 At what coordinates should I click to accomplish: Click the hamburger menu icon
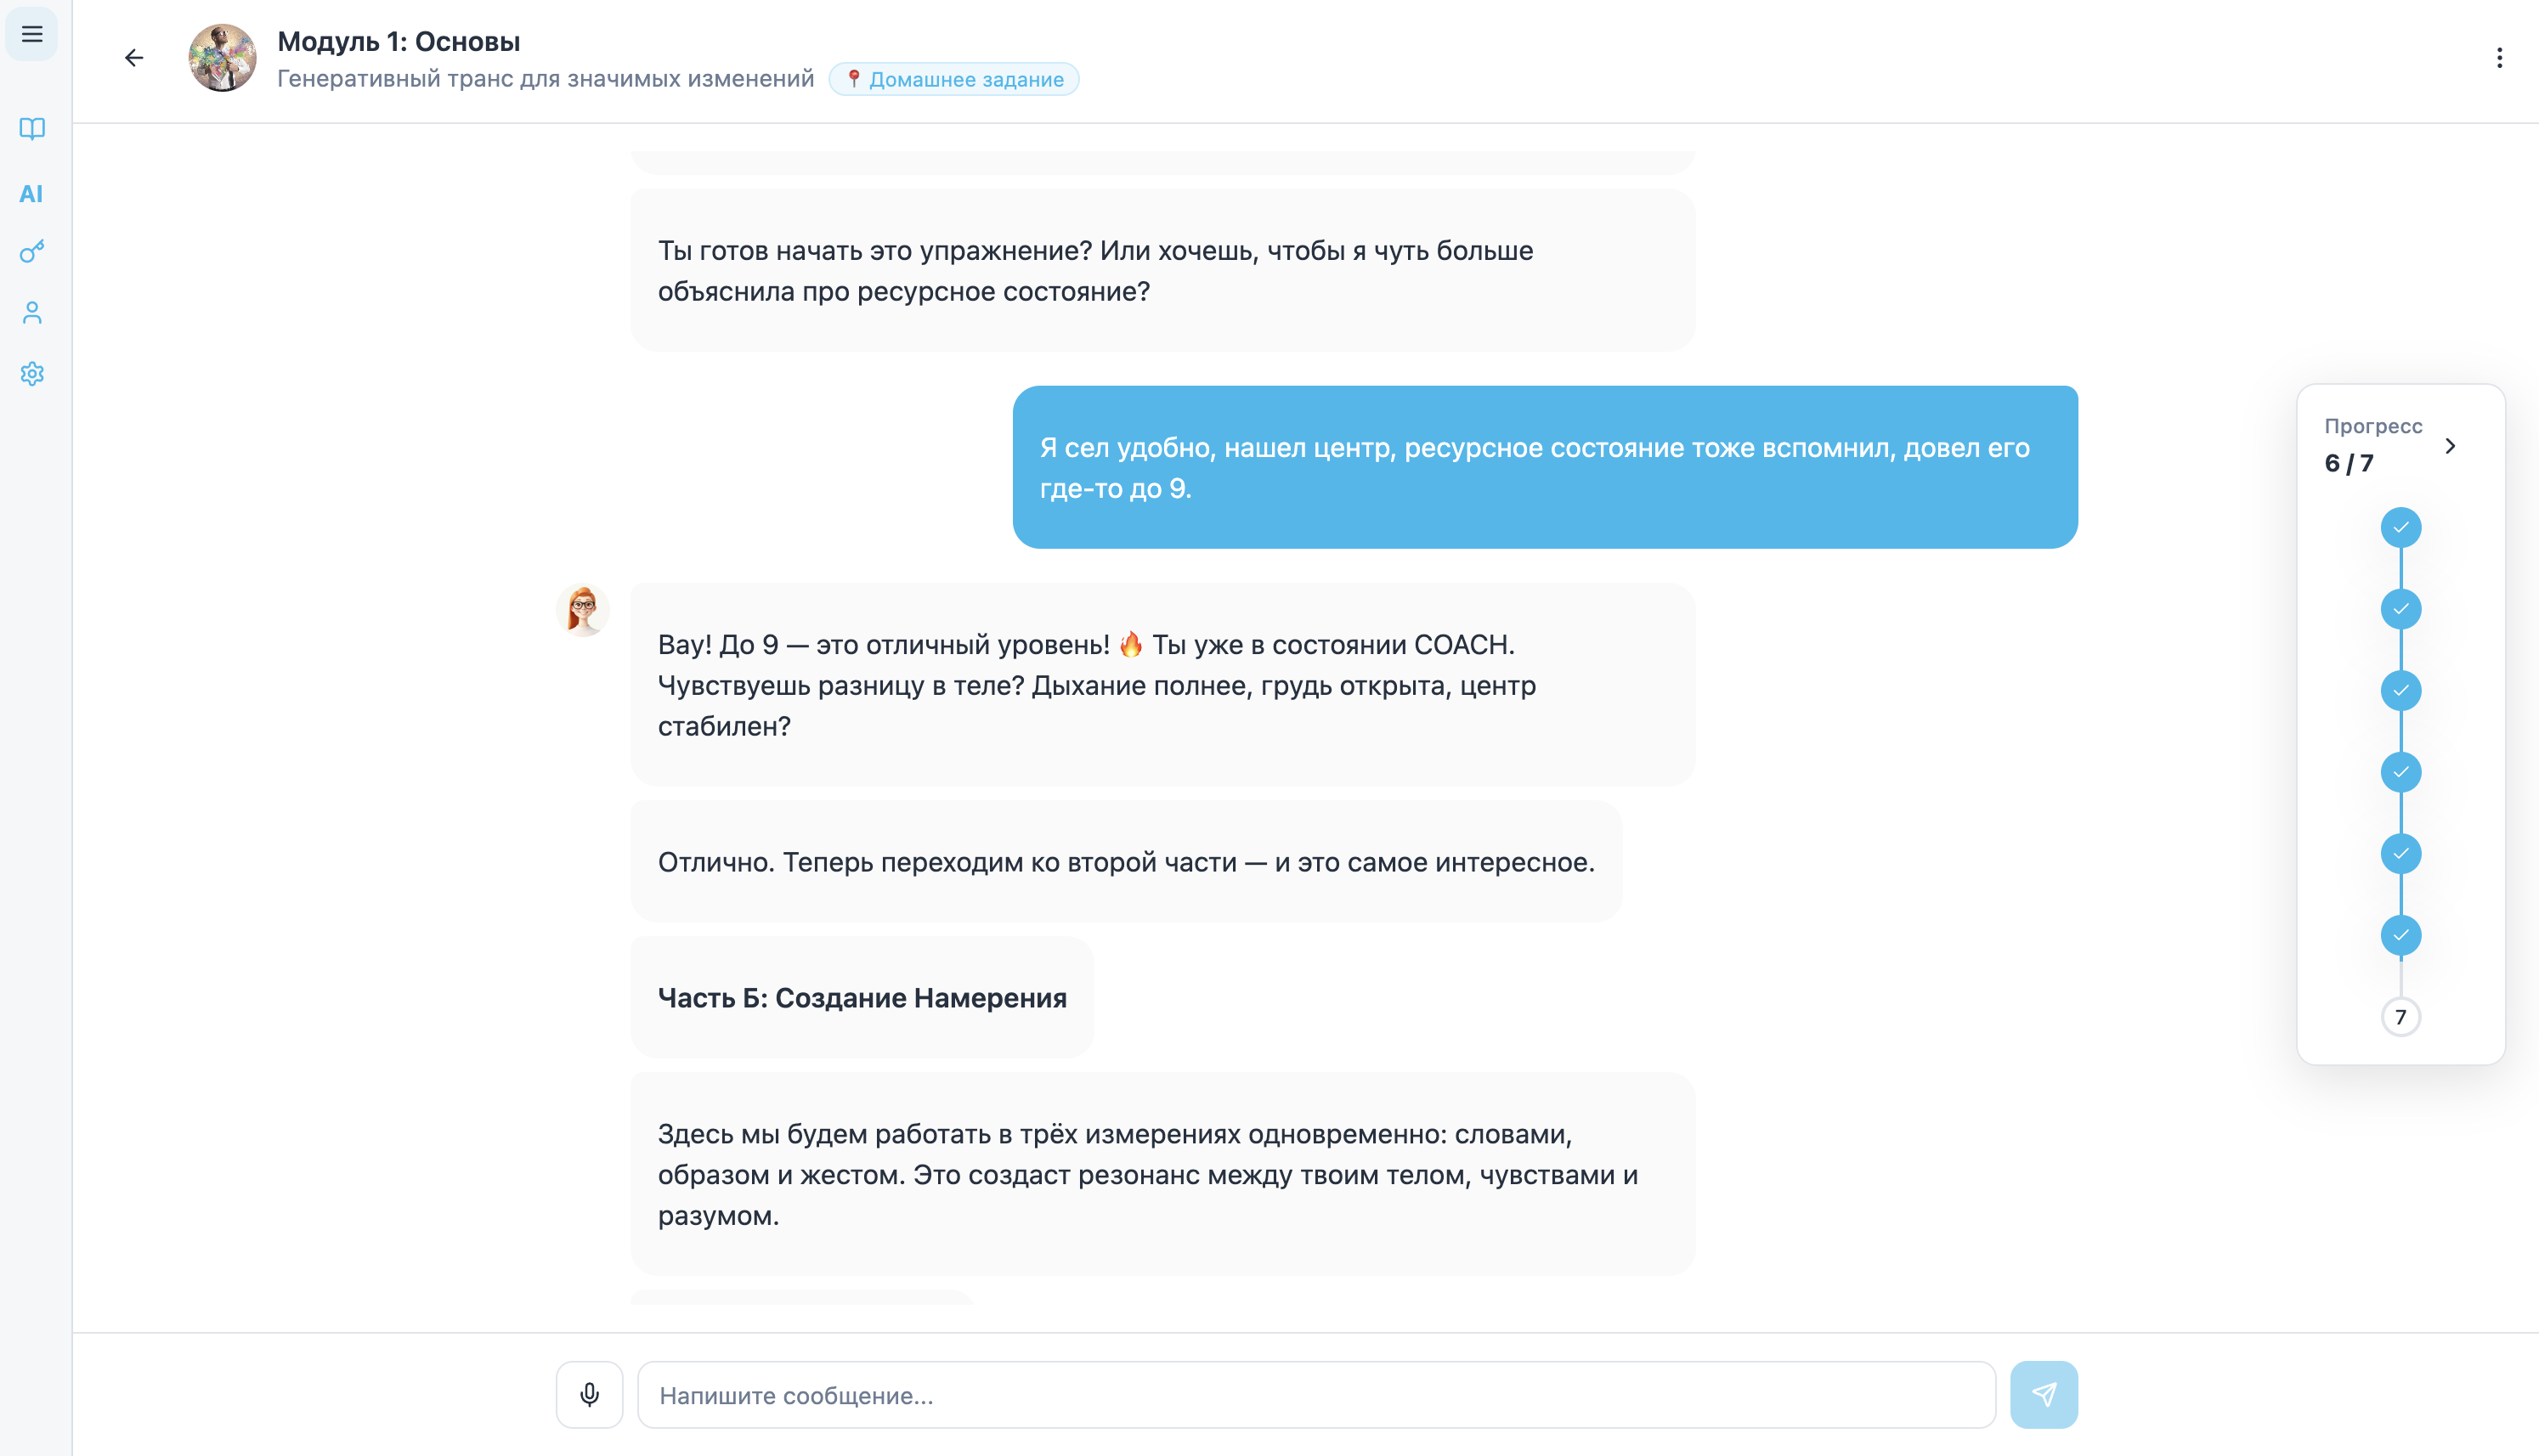32,35
